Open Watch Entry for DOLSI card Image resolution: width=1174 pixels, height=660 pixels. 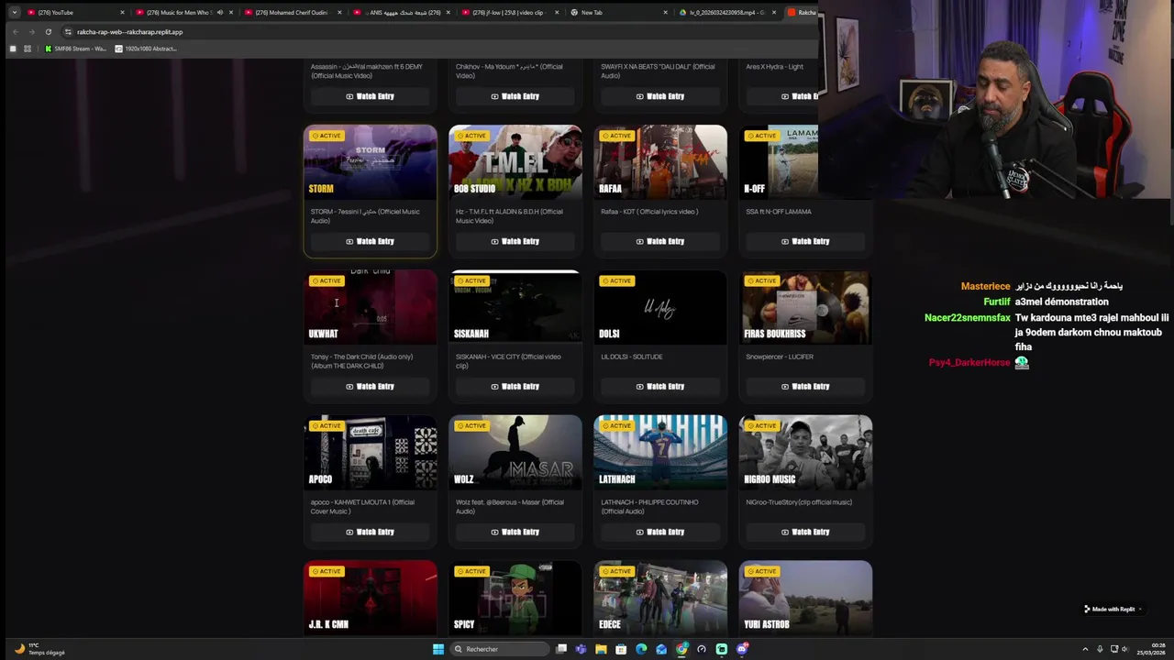[660, 386]
